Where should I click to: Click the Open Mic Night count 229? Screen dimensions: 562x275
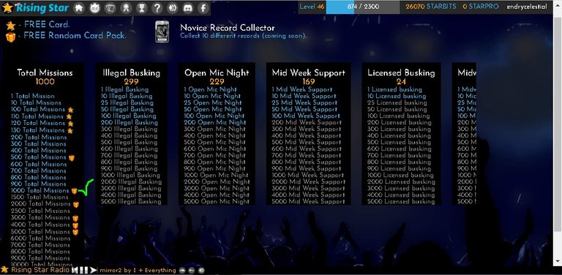[217, 82]
